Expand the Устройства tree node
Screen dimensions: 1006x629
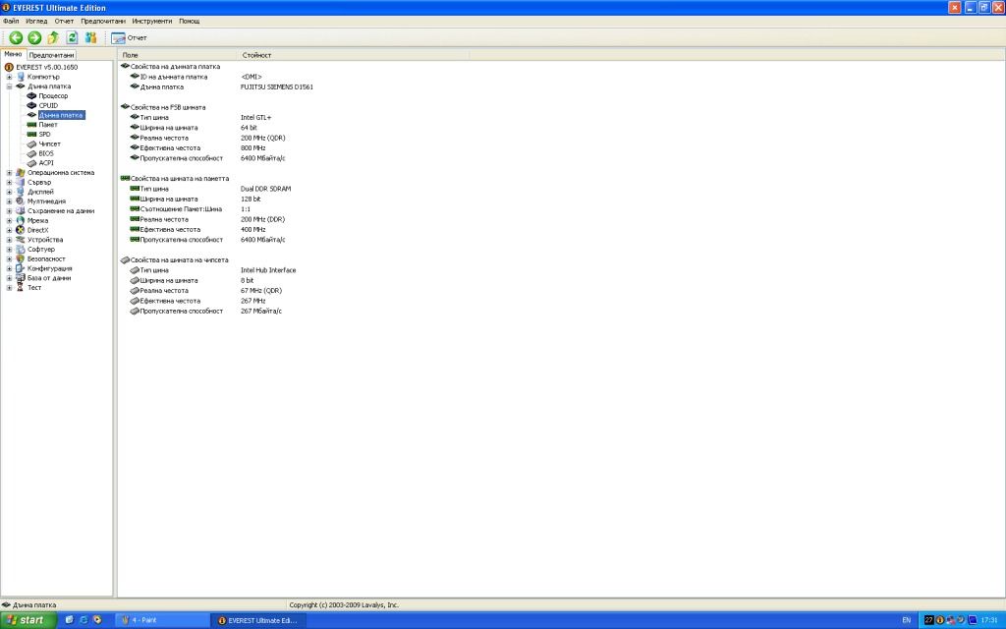click(x=9, y=240)
